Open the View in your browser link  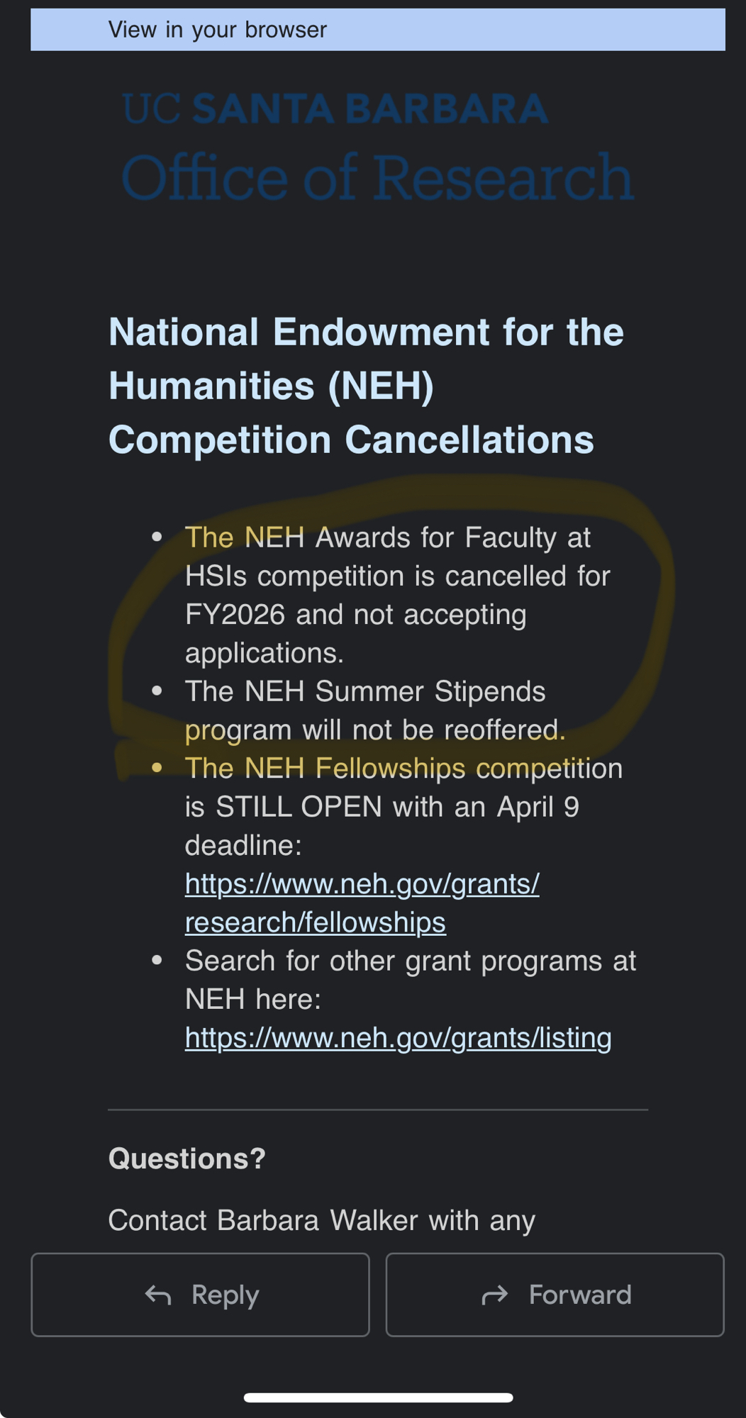pyautogui.click(x=217, y=30)
